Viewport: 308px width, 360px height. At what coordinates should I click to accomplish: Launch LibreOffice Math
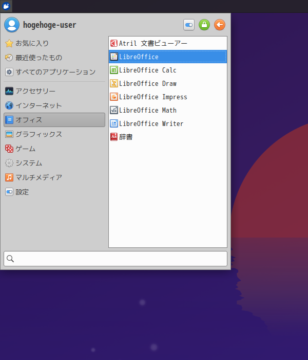[168, 110]
